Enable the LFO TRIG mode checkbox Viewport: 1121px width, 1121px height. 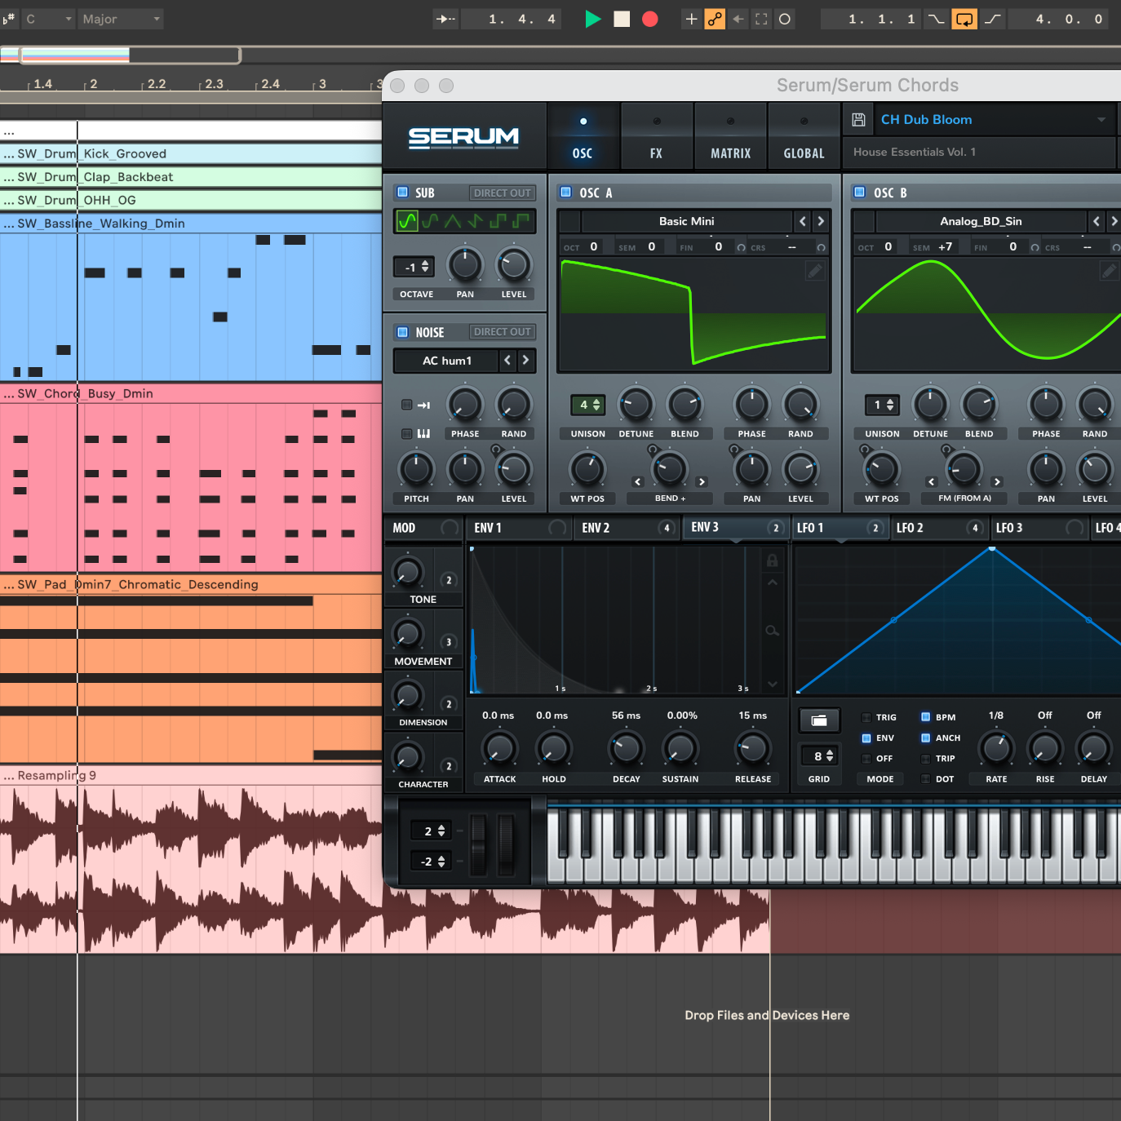(866, 717)
